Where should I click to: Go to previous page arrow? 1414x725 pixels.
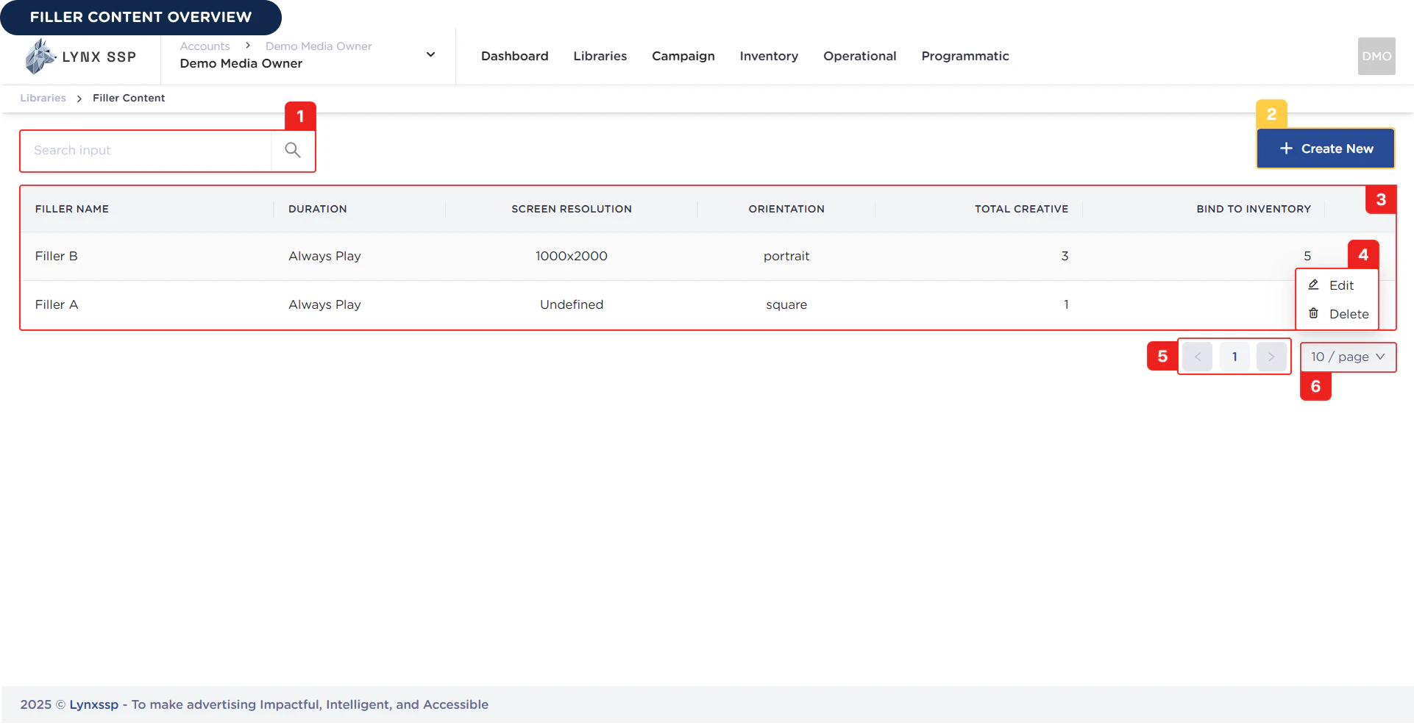1197,357
